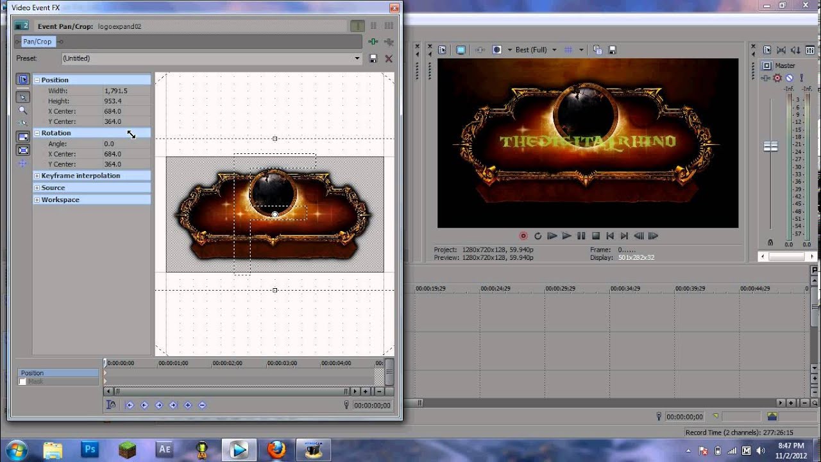This screenshot has width=821, height=462.
Task: Toggle Move Freely cross icon
Action: pyautogui.click(x=23, y=163)
